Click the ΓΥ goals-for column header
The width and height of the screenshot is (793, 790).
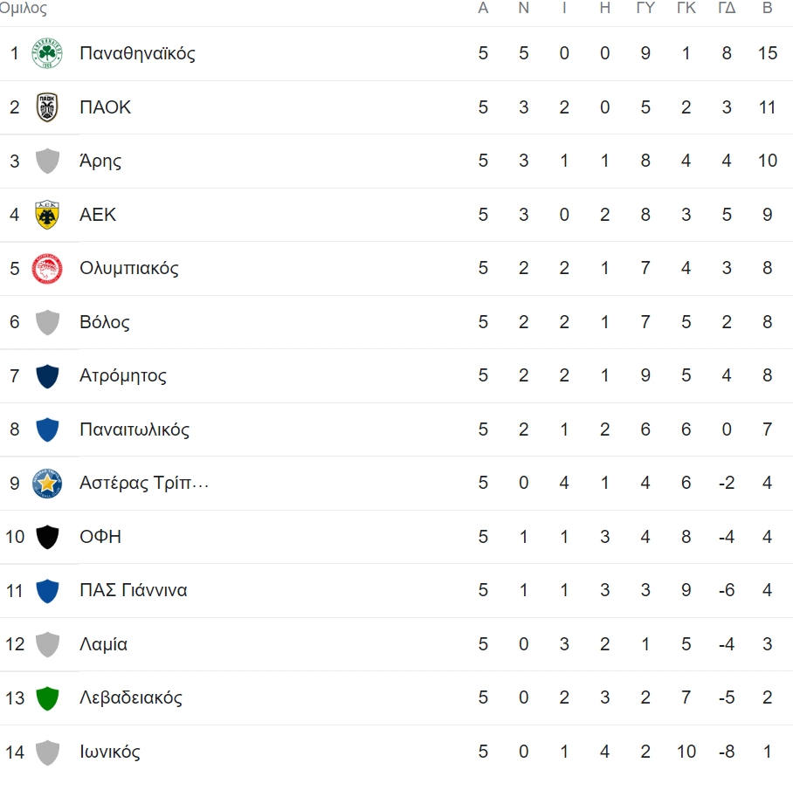tap(645, 8)
